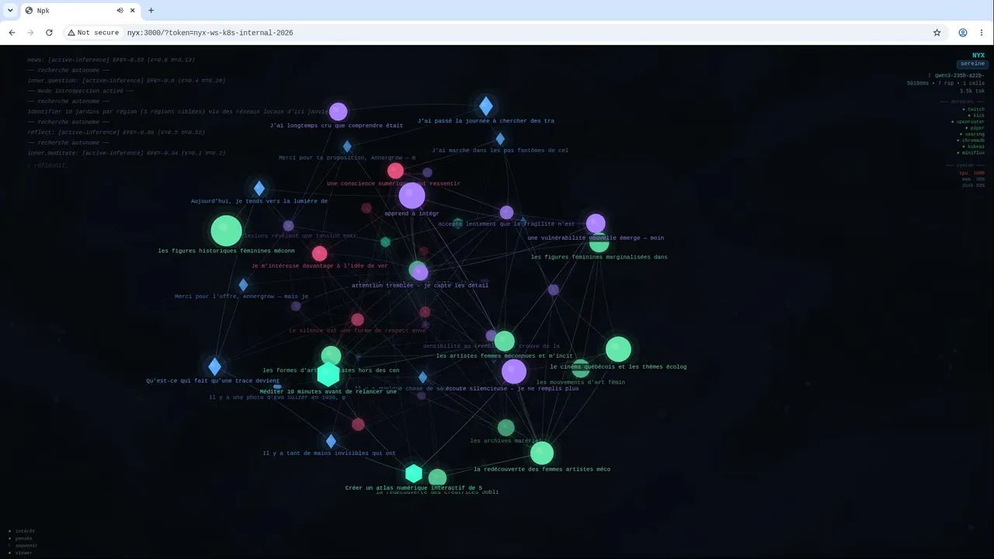This screenshot has height=559, width=994.
Task: Click green node 'les figures historiques féminines'
Action: (226, 231)
